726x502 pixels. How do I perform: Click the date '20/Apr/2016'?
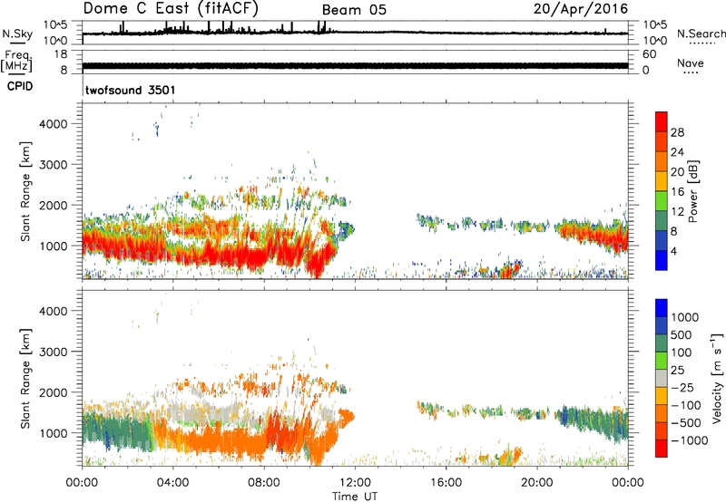[581, 9]
